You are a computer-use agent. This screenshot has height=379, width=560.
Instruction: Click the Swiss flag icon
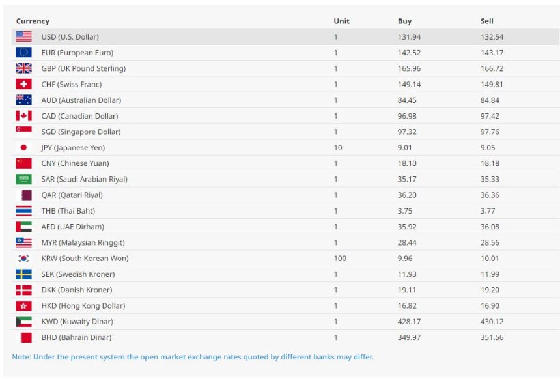[23, 85]
